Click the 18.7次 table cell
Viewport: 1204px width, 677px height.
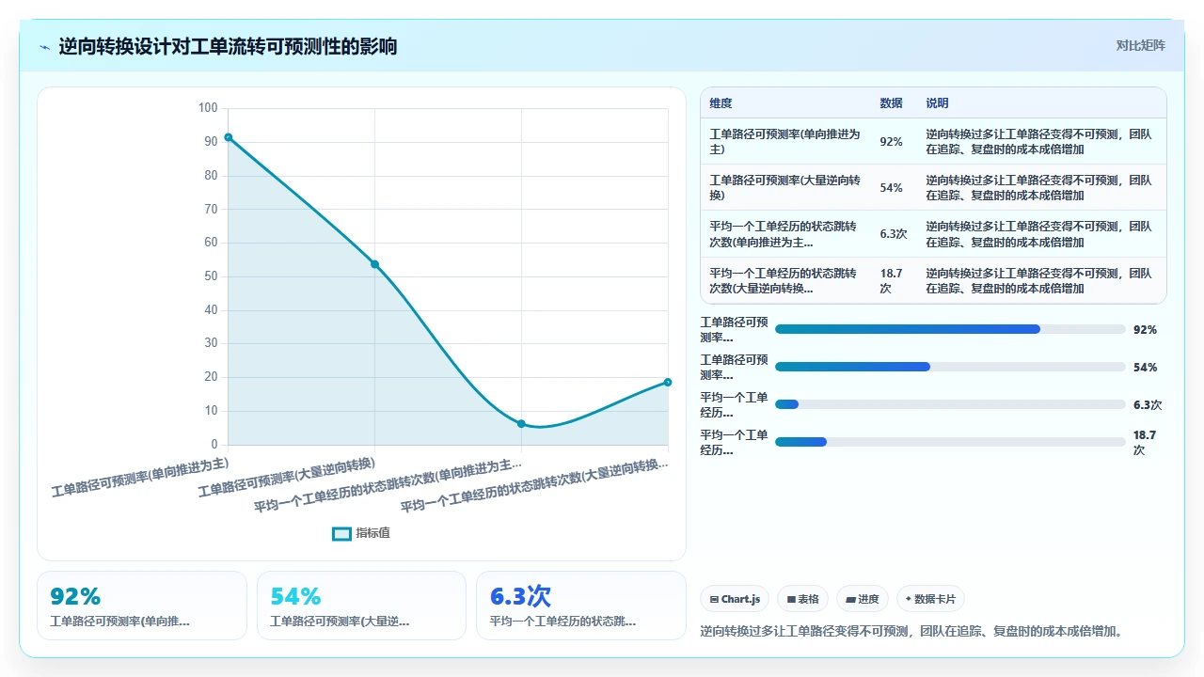click(892, 280)
